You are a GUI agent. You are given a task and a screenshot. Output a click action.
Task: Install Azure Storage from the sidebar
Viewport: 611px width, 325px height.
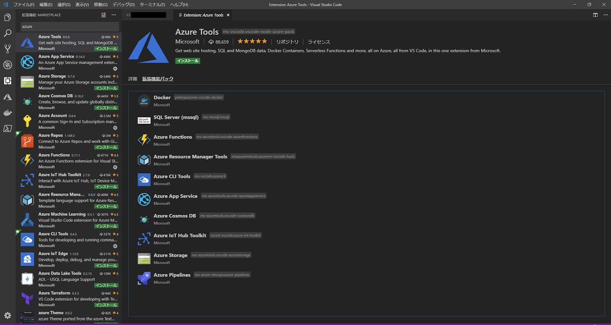tap(106, 88)
